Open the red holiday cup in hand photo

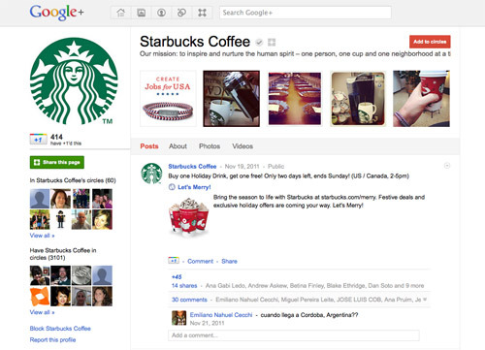(x=421, y=99)
